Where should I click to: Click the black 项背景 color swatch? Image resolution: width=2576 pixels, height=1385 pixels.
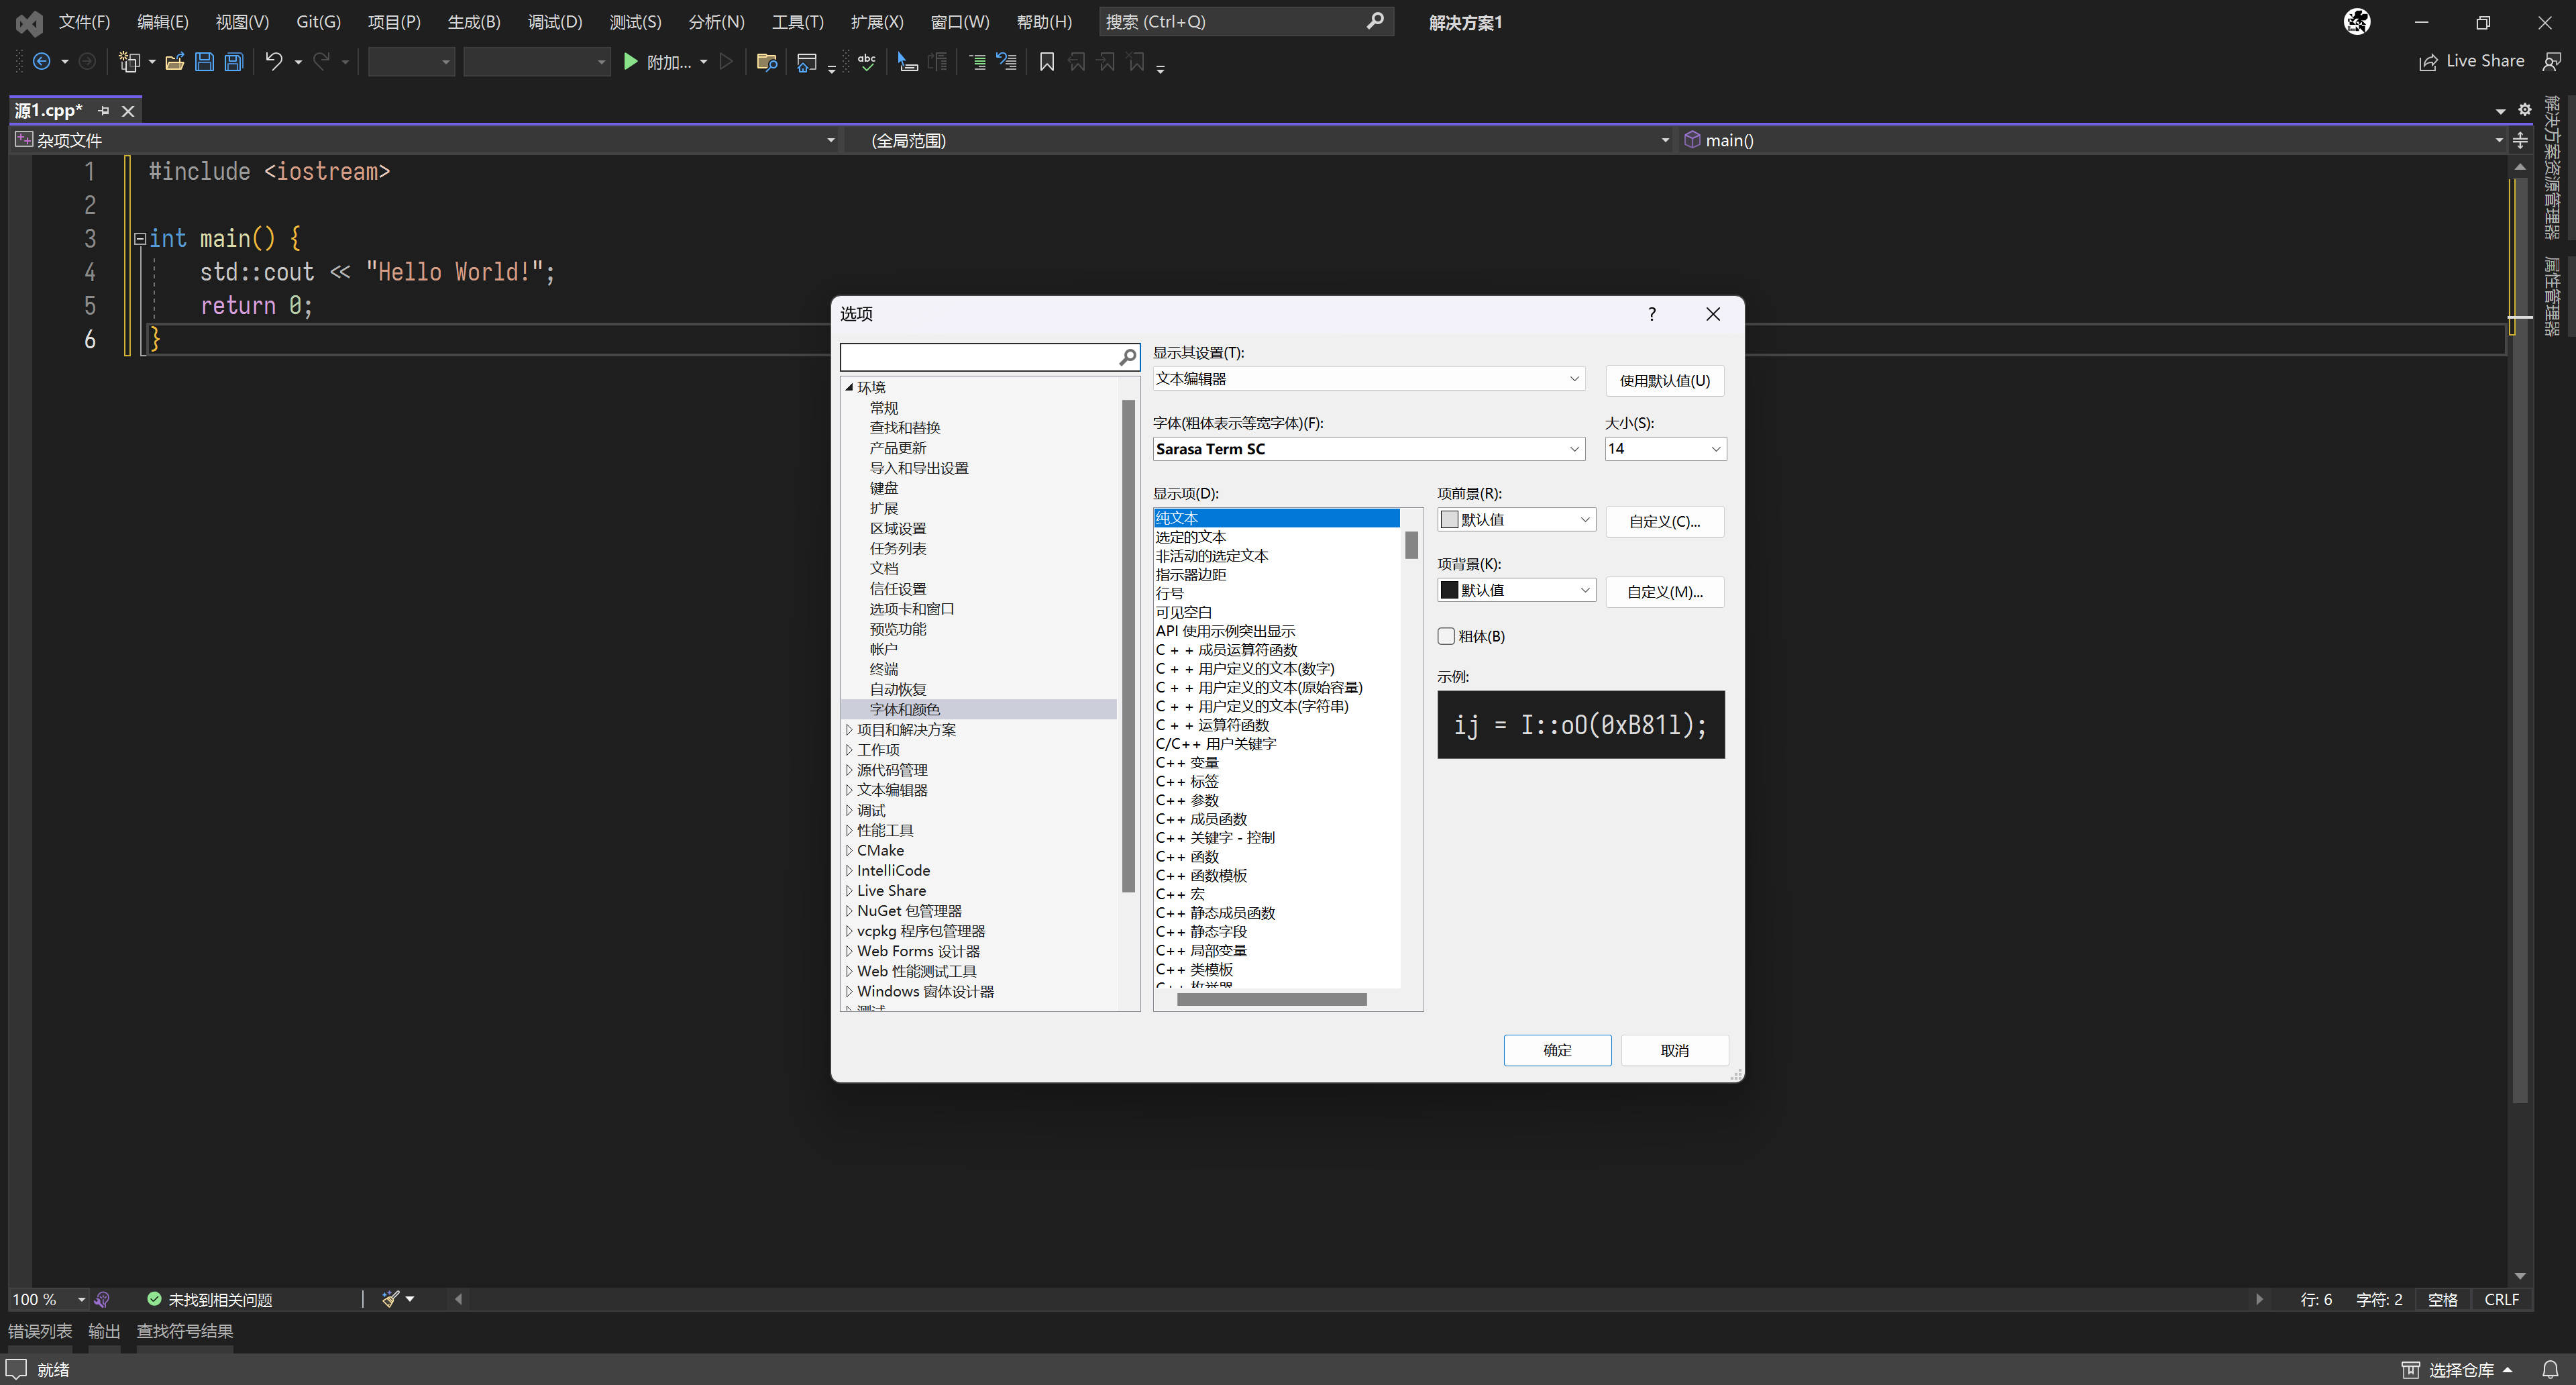(x=1450, y=590)
